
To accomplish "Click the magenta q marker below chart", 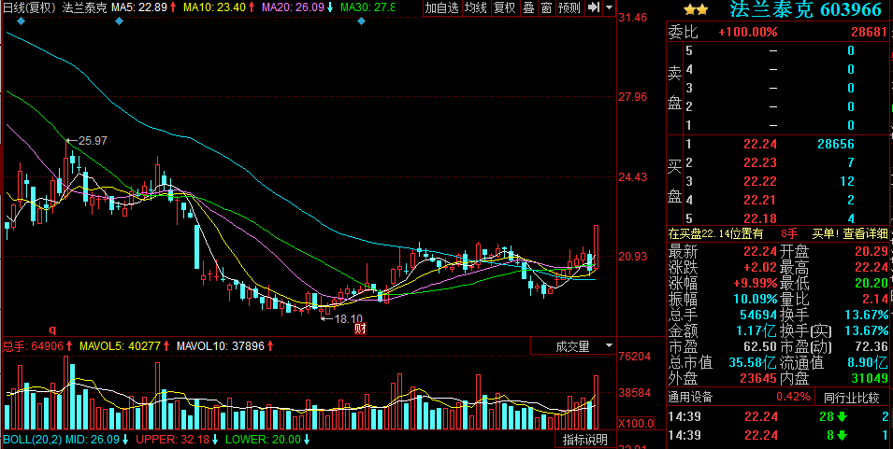I will tap(52, 330).
